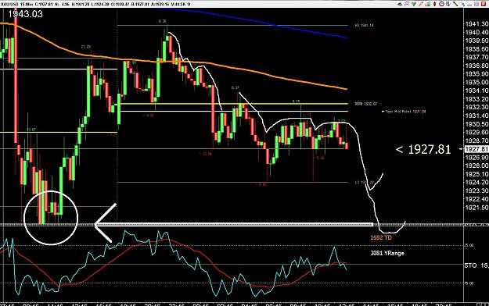Click the H:1941.29 high value
Screen dimensions: 489x306
[81, 5]
